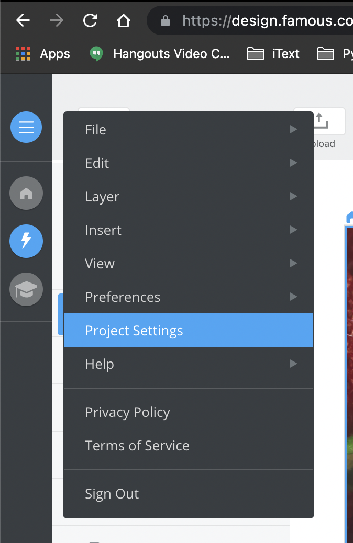Select Project Settings menu item
Screen dimensions: 353x543
point(189,331)
